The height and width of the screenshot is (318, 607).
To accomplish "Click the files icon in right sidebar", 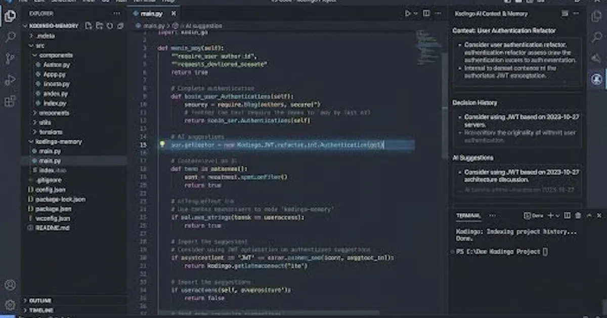I will coord(597,16).
